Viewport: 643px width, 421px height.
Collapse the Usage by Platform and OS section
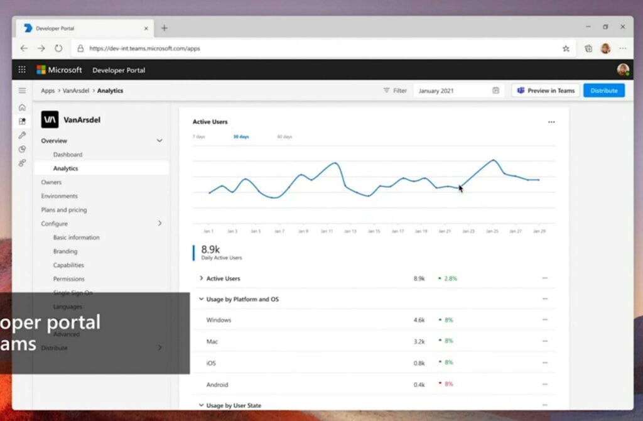click(x=202, y=299)
